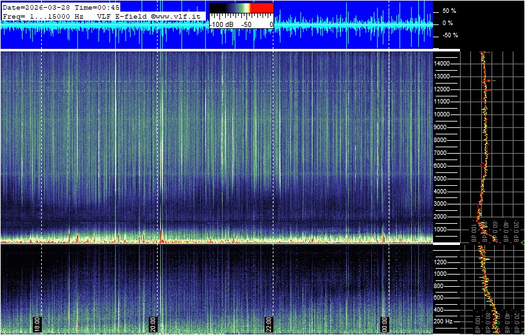Click the '0 %' amplitude axis label

448,23
